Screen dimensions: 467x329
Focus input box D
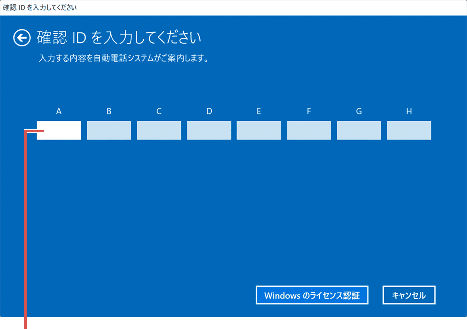[209, 130]
